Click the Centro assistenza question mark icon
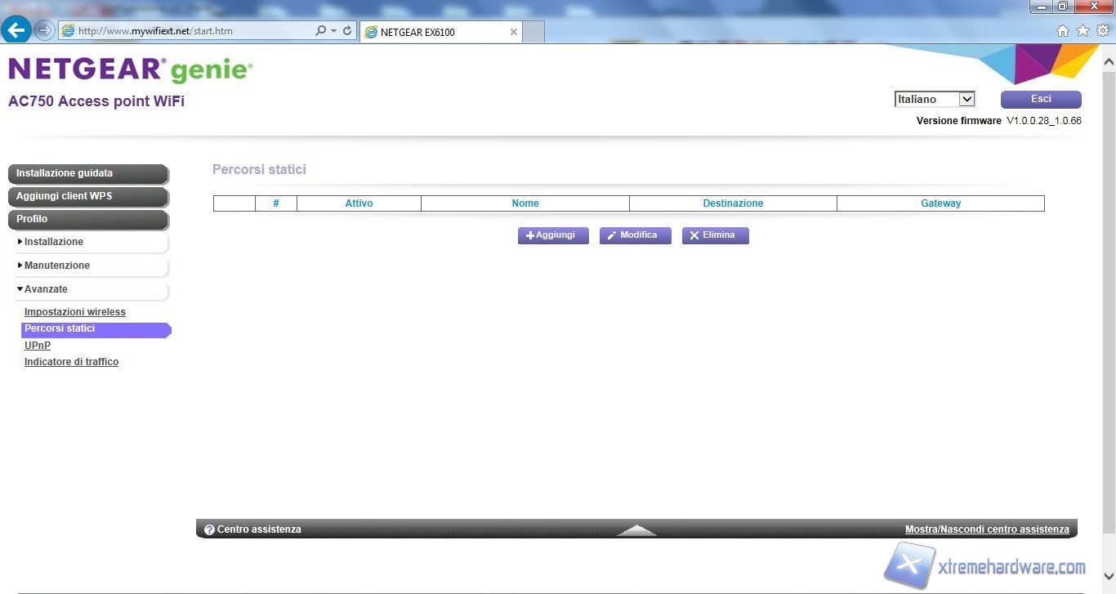Image resolution: width=1116 pixels, height=594 pixels. click(x=209, y=529)
